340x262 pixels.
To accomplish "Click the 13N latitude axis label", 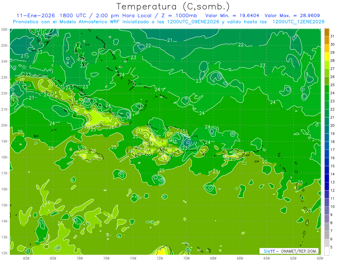I will [x=4, y=237].
